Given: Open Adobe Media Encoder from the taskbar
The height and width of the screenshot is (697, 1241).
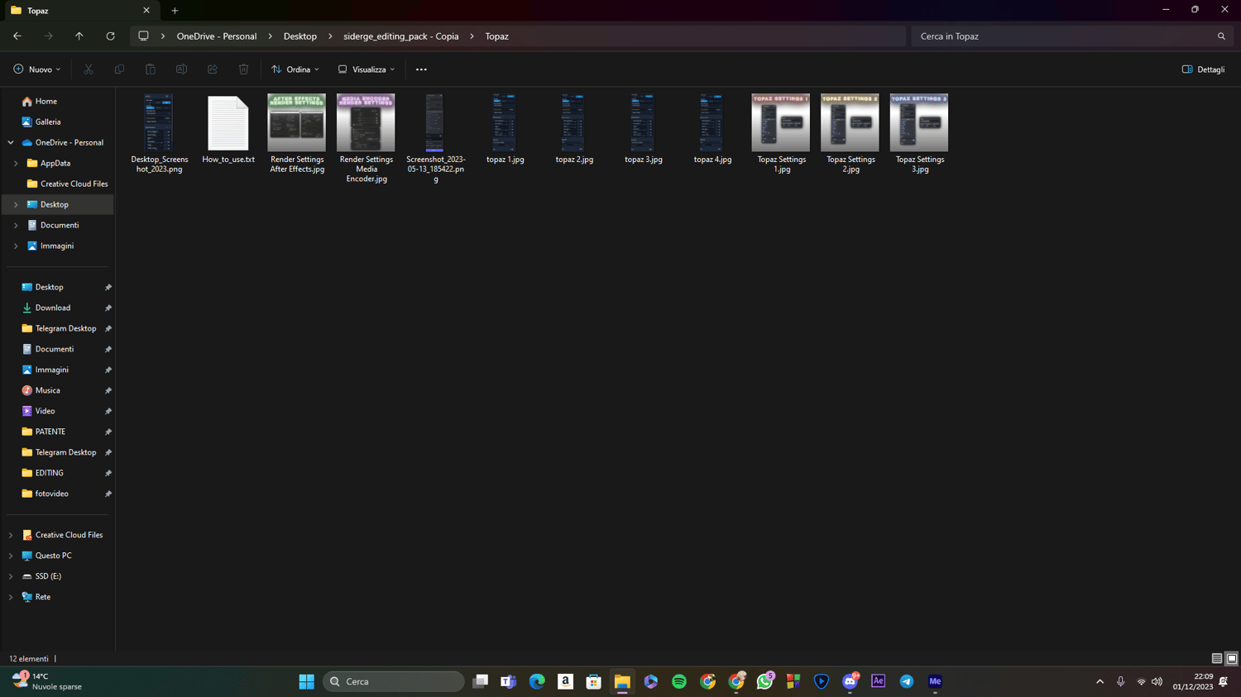Looking at the screenshot, I should click(x=935, y=681).
